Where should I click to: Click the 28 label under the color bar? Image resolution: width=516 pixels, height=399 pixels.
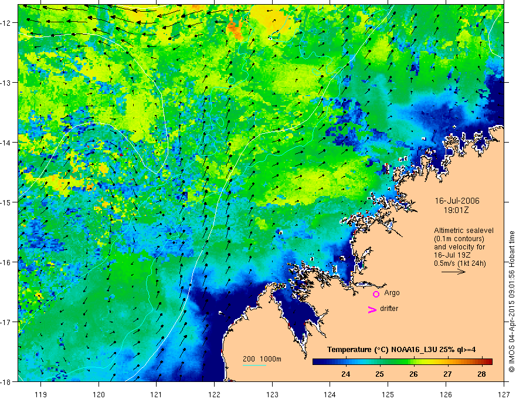(481, 374)
